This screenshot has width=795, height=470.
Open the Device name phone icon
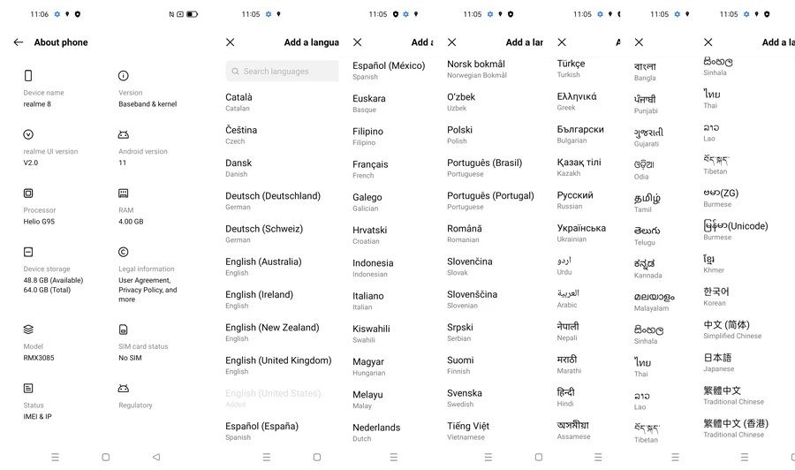[28, 76]
